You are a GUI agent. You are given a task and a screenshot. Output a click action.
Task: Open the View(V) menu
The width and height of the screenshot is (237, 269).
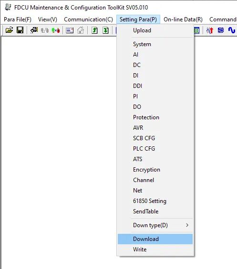tap(48, 19)
